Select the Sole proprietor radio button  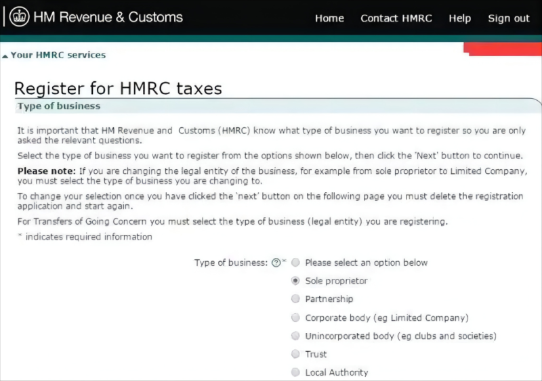[x=295, y=280]
